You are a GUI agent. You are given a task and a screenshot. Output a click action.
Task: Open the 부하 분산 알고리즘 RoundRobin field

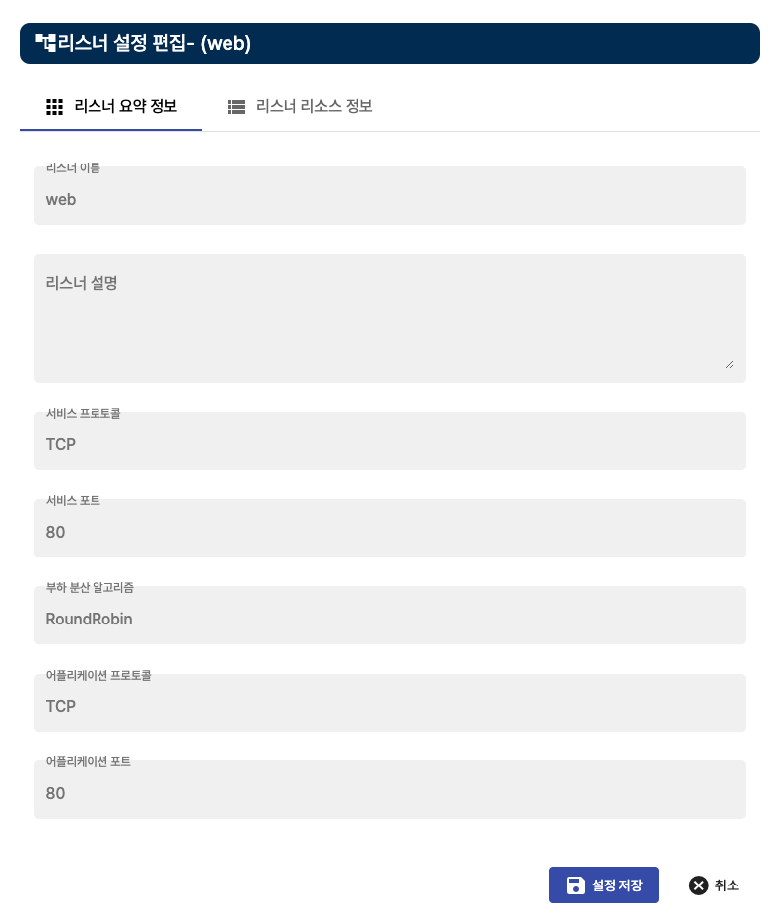tap(389, 620)
